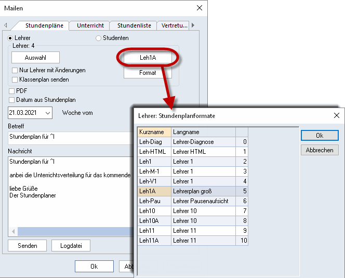
Task: Sort by Kurzname column header
Action: [154, 132]
